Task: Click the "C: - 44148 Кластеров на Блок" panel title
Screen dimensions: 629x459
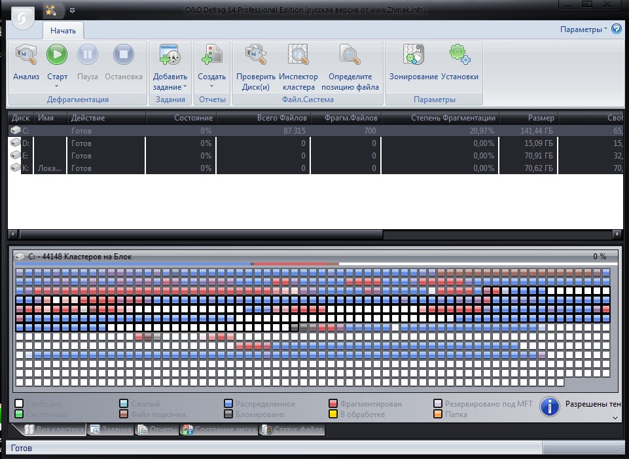Action: (79, 257)
